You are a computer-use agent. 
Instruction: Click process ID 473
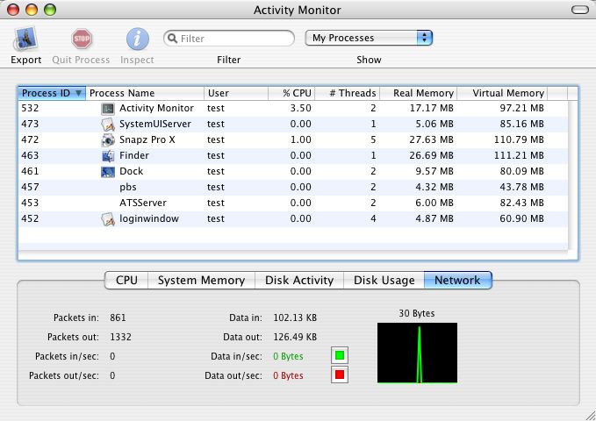pos(30,124)
